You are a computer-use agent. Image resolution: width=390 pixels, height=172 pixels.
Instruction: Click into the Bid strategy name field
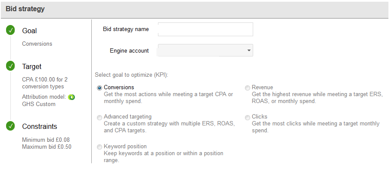[x=206, y=29]
